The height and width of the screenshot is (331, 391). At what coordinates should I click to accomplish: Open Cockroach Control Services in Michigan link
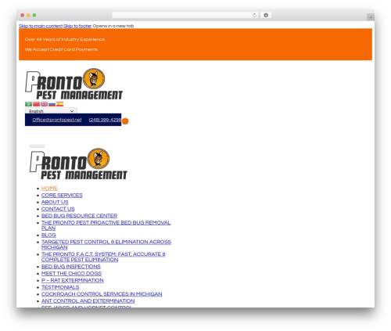[102, 294]
